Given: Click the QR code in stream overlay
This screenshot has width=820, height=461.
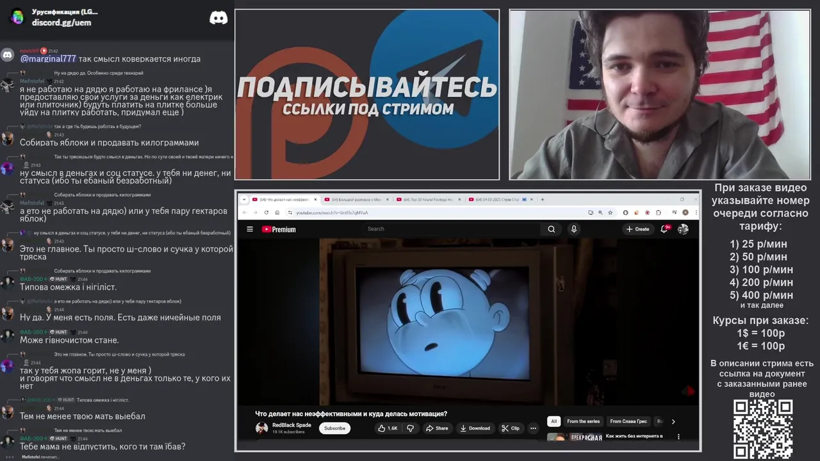Looking at the screenshot, I should pyautogui.click(x=763, y=429).
